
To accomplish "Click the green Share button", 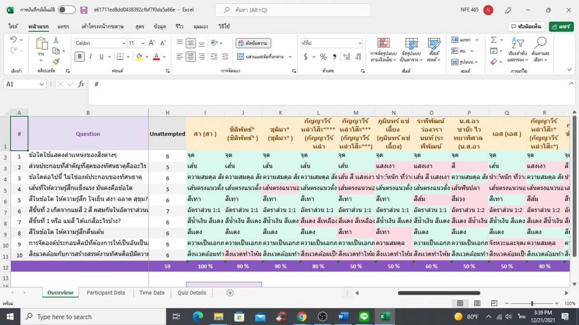I will click(x=561, y=26).
